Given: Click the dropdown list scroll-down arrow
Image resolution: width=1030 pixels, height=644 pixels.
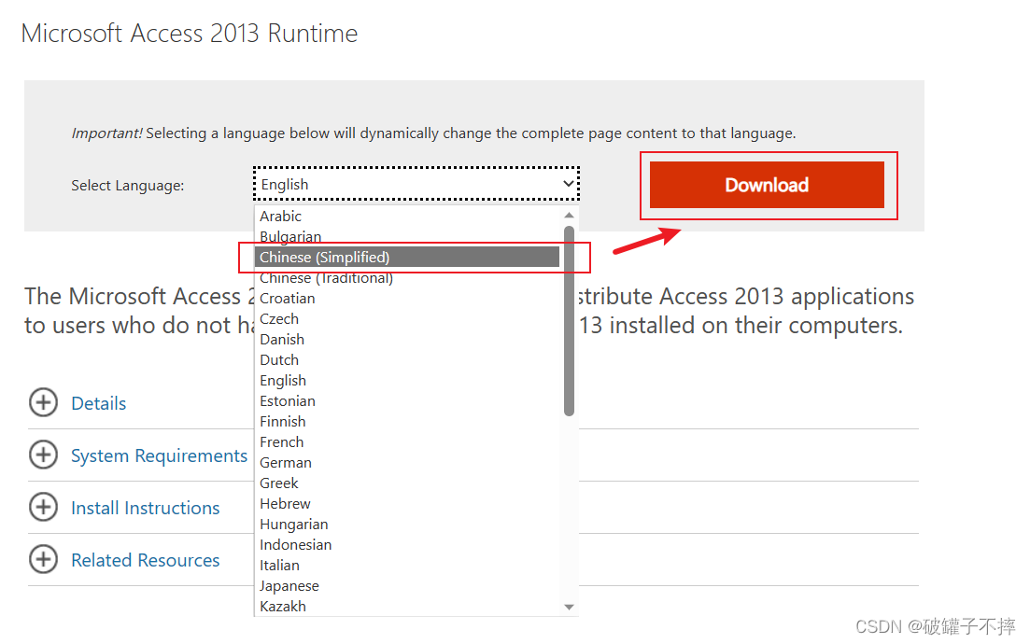Looking at the screenshot, I should [x=569, y=608].
